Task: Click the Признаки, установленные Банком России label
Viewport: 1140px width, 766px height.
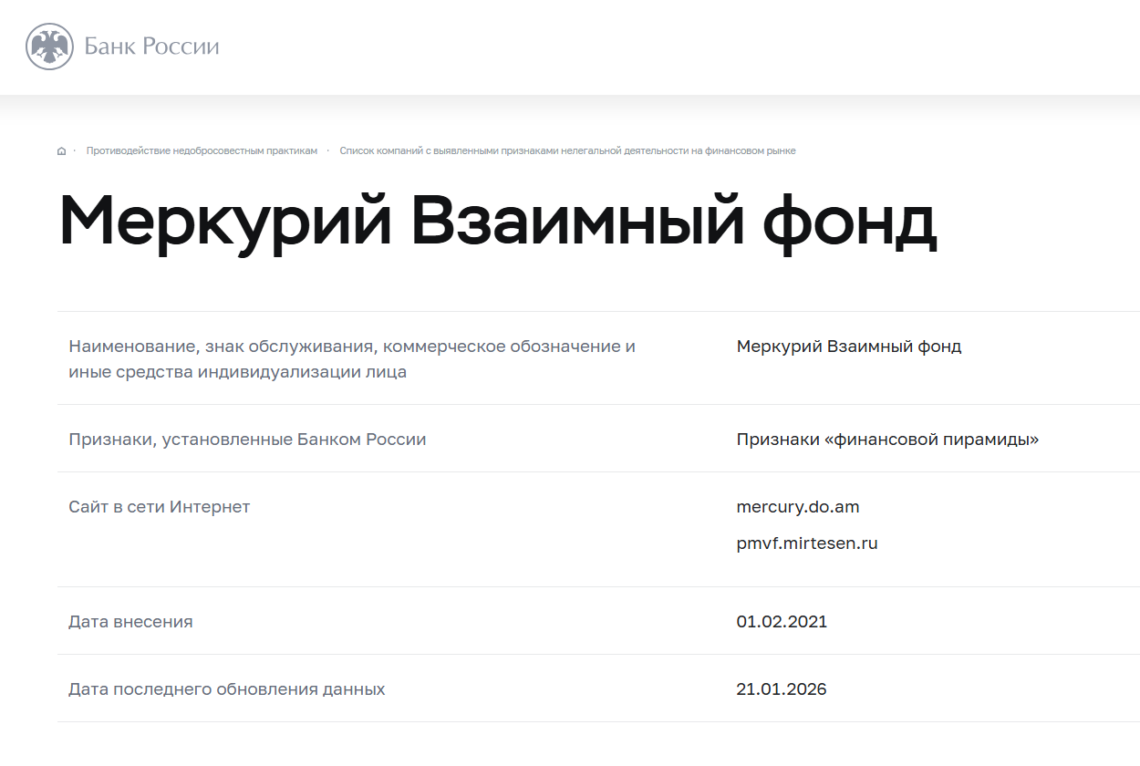Action: 247,440
